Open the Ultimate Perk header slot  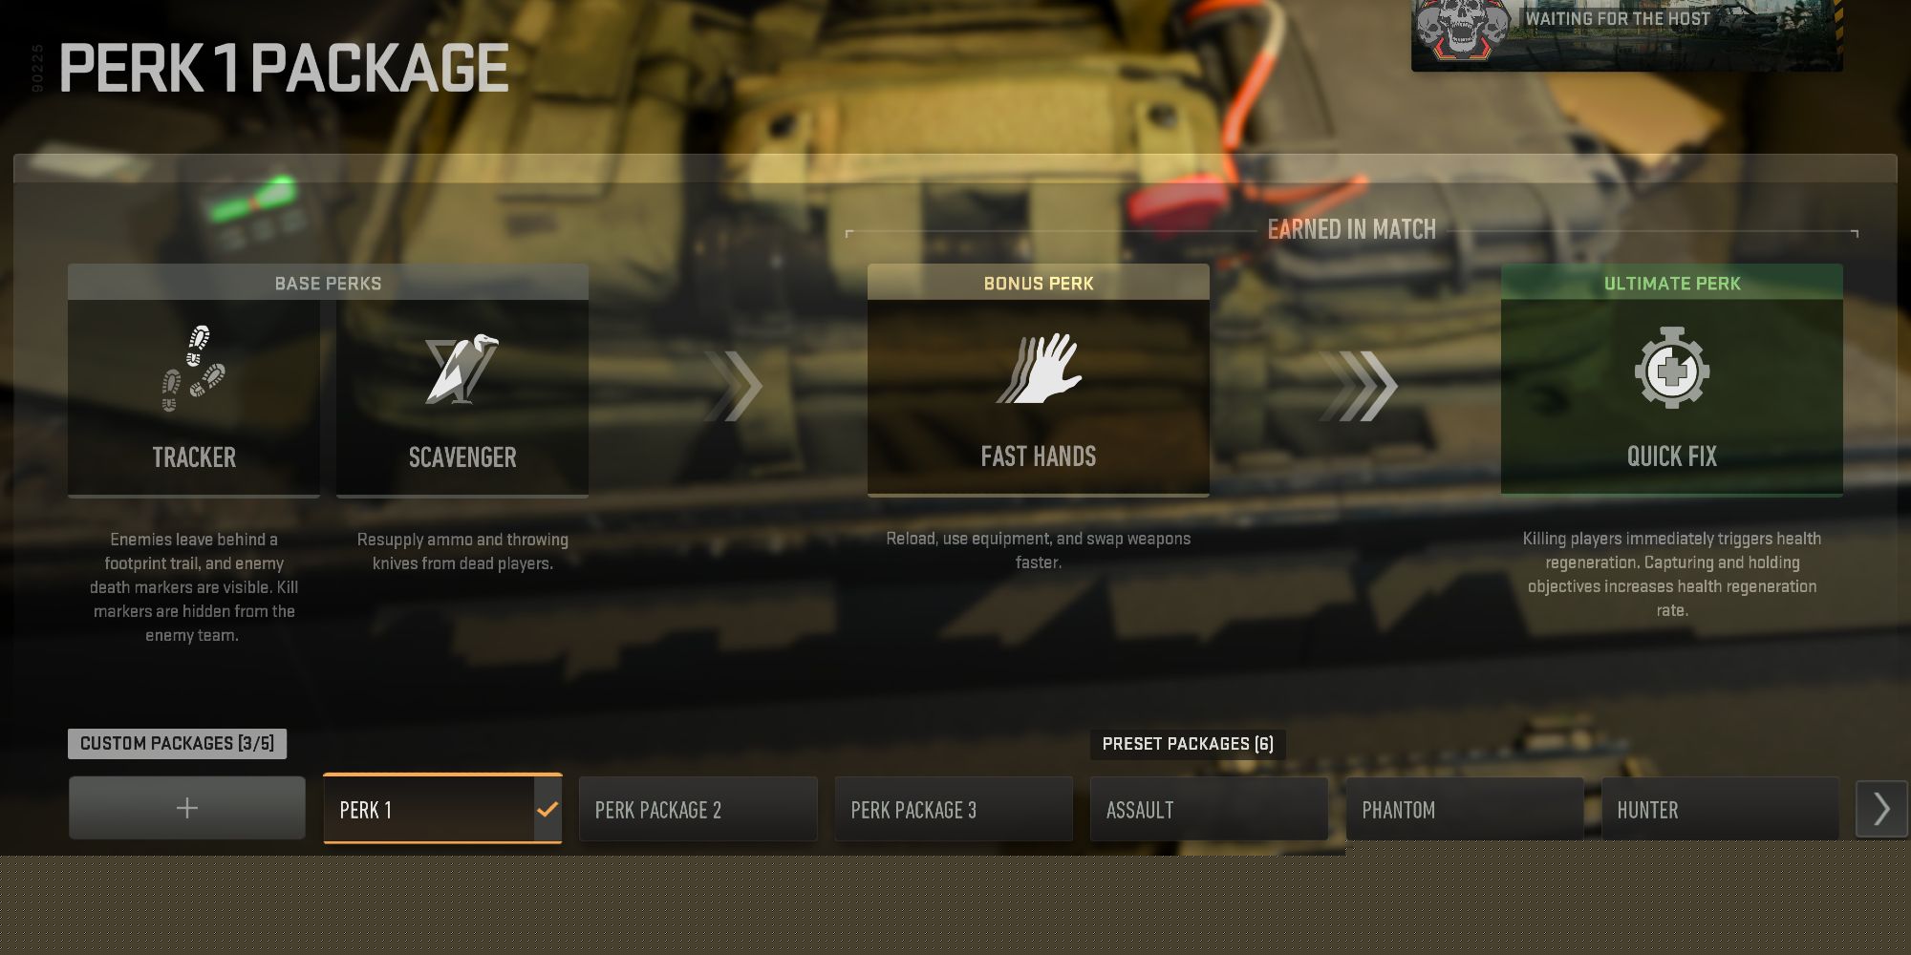(1672, 283)
